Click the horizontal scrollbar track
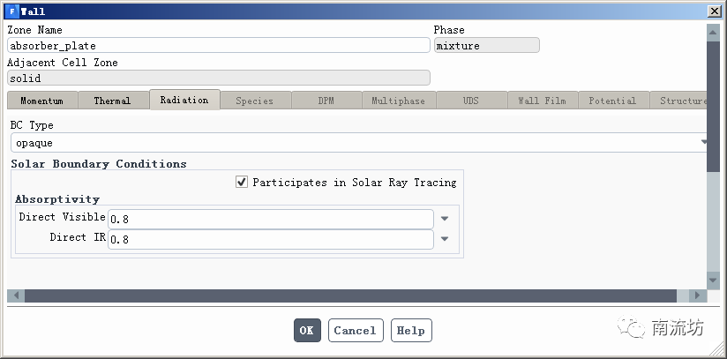The height and width of the screenshot is (359, 727). click(x=353, y=296)
